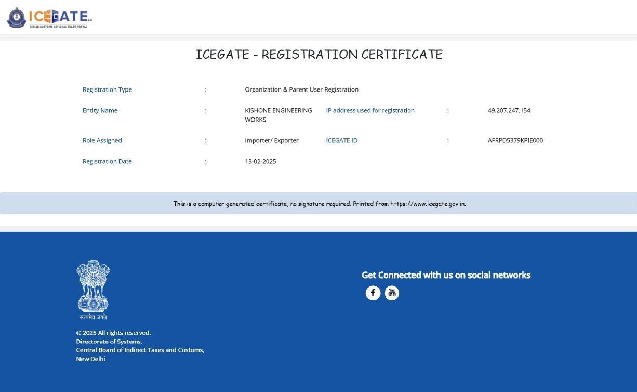This screenshot has height=392, width=637.
Task: Click the national emblem in footer
Action: click(93, 289)
